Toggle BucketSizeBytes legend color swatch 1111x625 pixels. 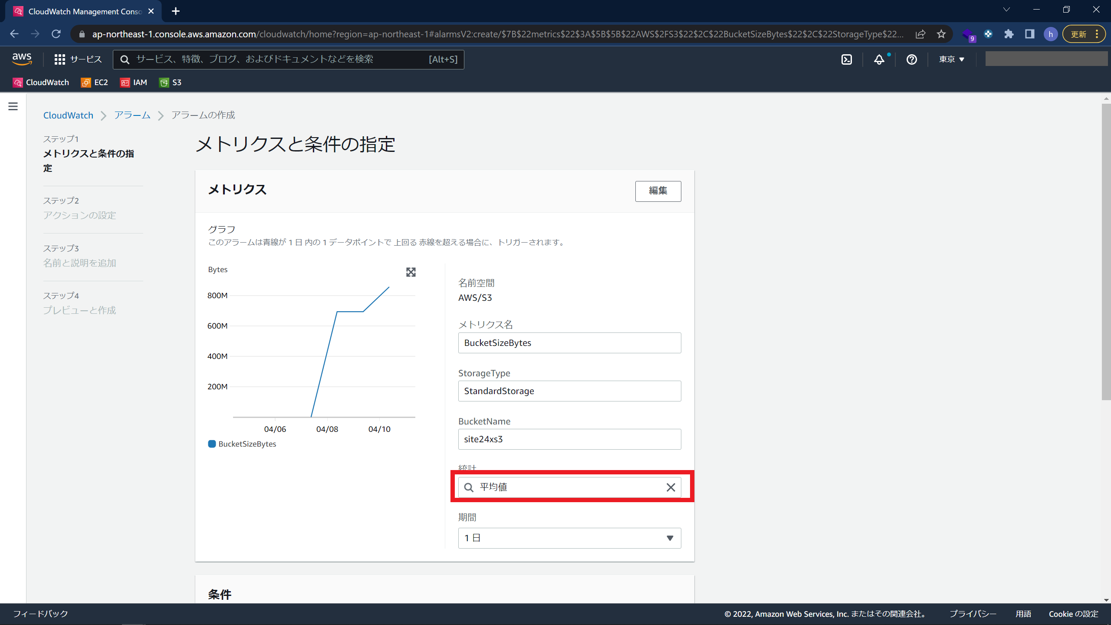[212, 444]
